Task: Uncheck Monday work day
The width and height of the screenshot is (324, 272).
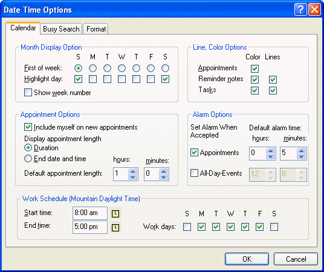Action: [x=201, y=227]
